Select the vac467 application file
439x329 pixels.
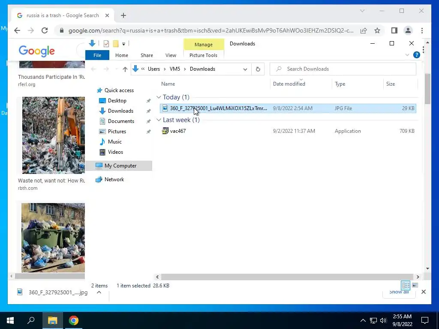(288, 131)
